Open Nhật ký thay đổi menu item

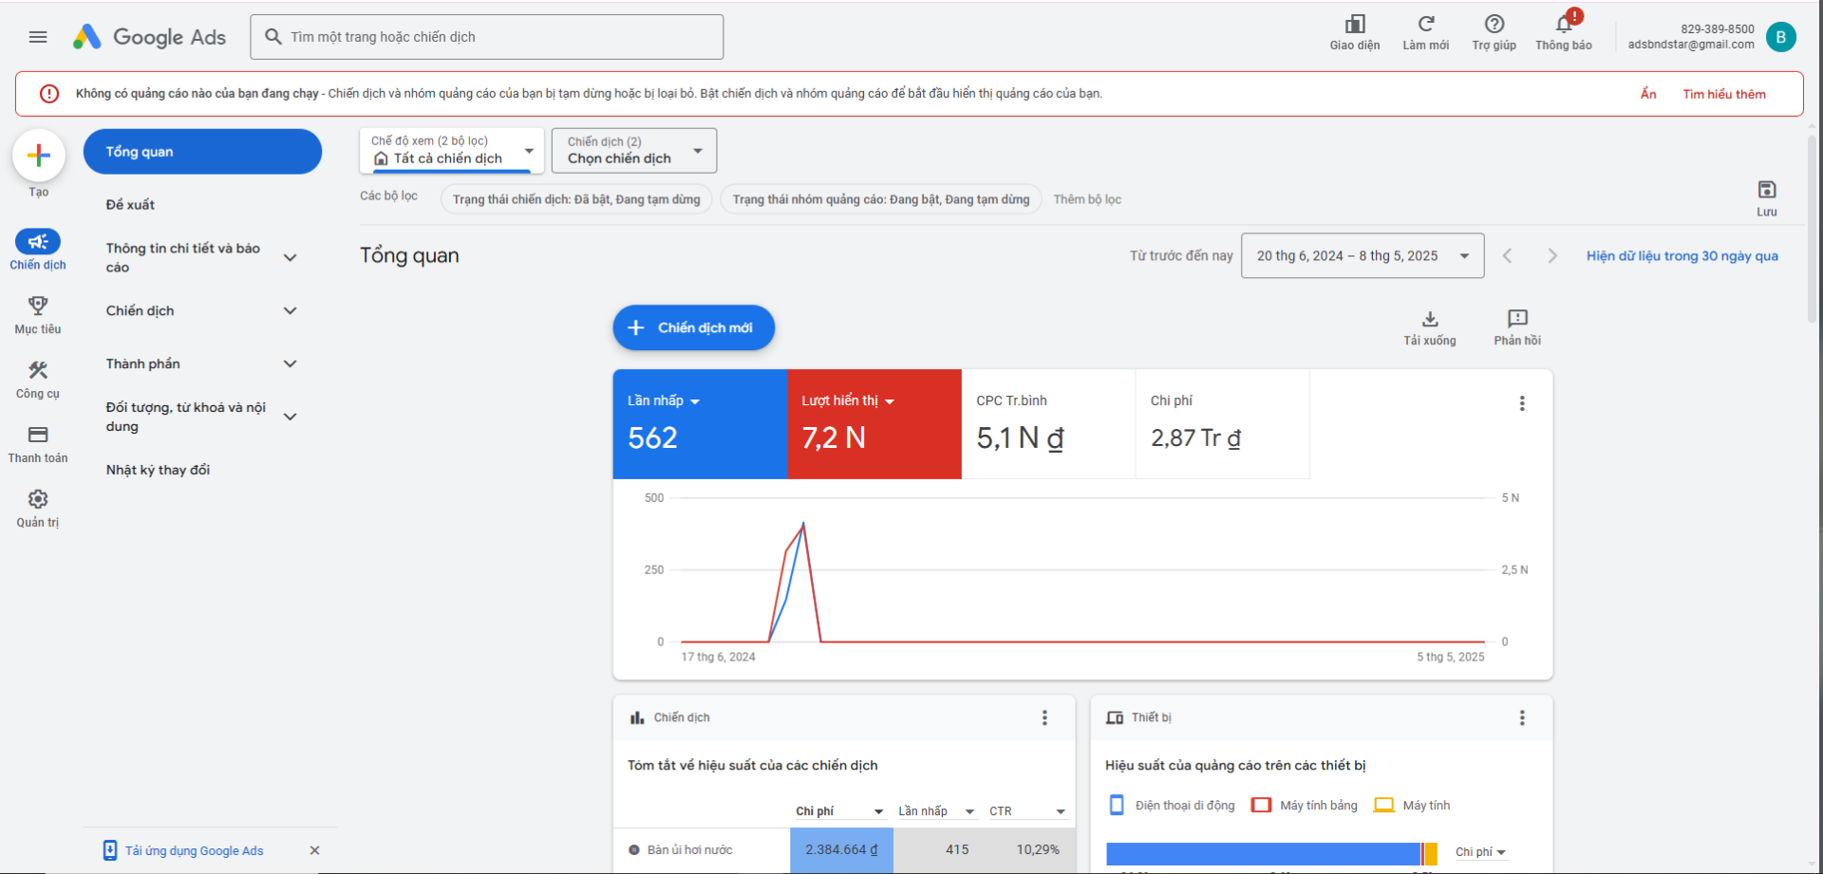tap(158, 470)
